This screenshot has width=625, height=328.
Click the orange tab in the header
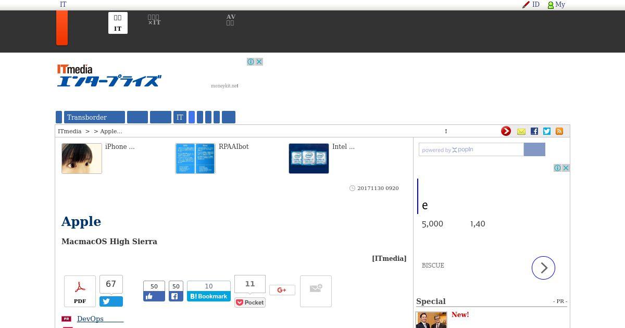coord(62,28)
